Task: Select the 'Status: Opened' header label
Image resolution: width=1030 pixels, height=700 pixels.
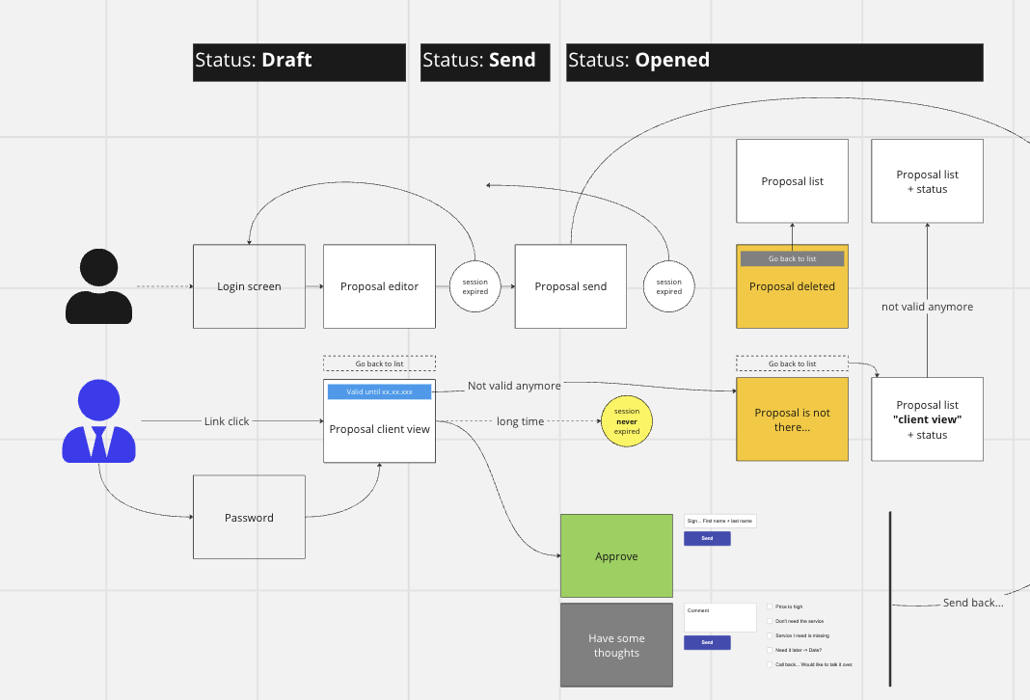Action: click(x=773, y=62)
